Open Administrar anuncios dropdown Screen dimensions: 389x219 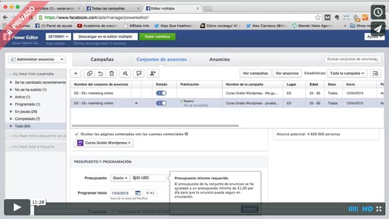point(37,59)
